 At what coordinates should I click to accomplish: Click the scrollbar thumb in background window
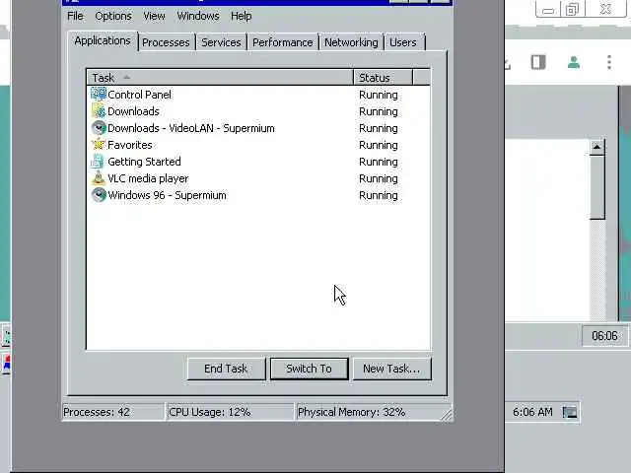pyautogui.click(x=596, y=187)
